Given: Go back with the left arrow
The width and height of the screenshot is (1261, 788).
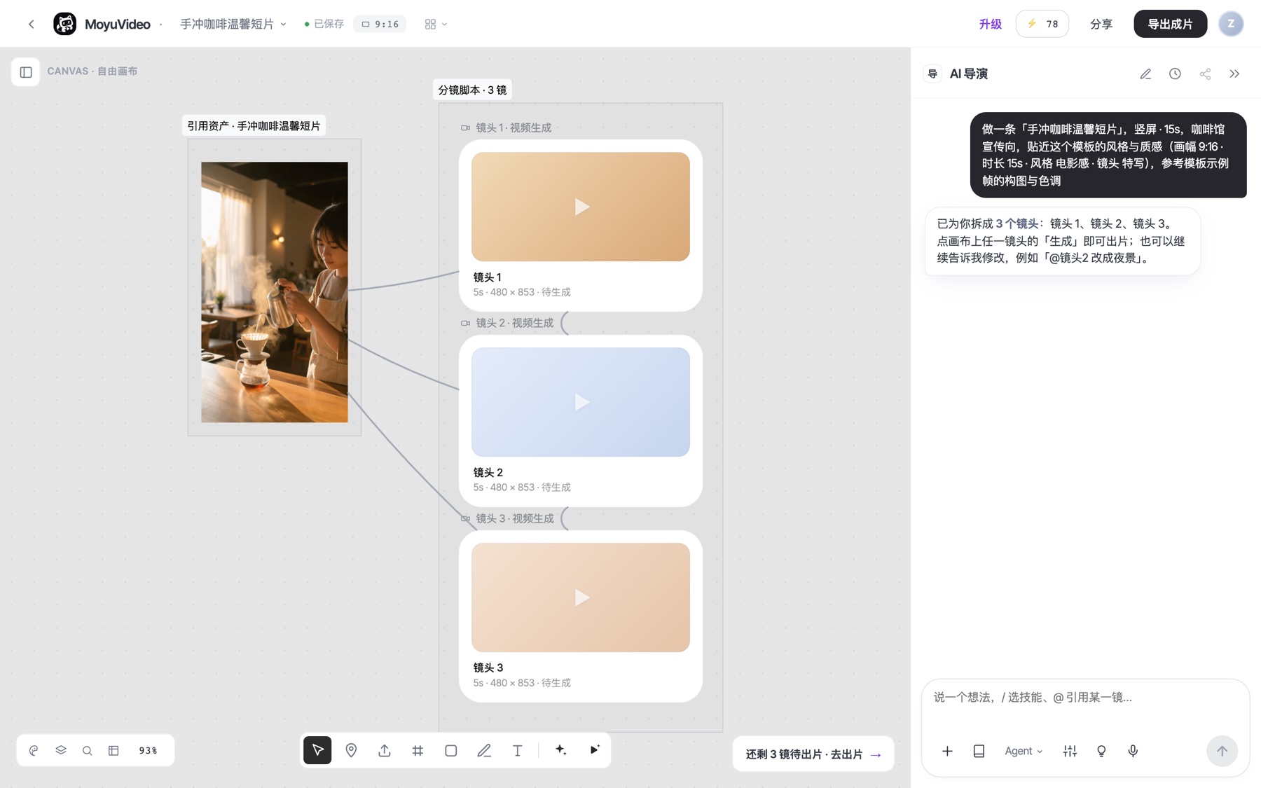Looking at the screenshot, I should (x=32, y=24).
